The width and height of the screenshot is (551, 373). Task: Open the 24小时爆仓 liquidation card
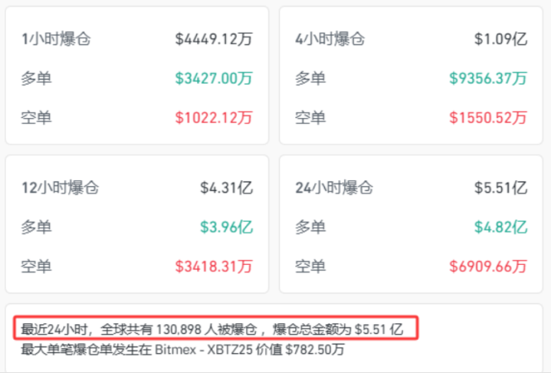(411, 224)
